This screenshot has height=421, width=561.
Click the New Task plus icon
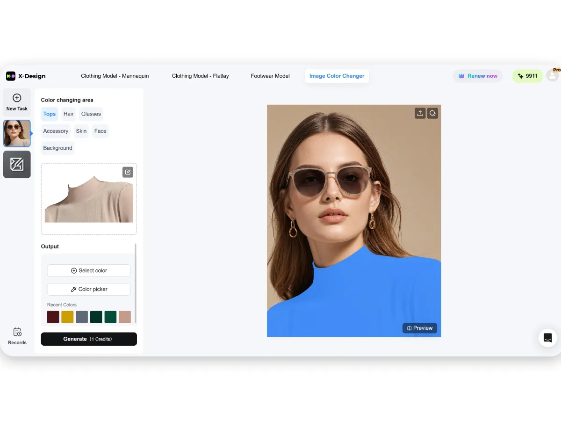17,98
